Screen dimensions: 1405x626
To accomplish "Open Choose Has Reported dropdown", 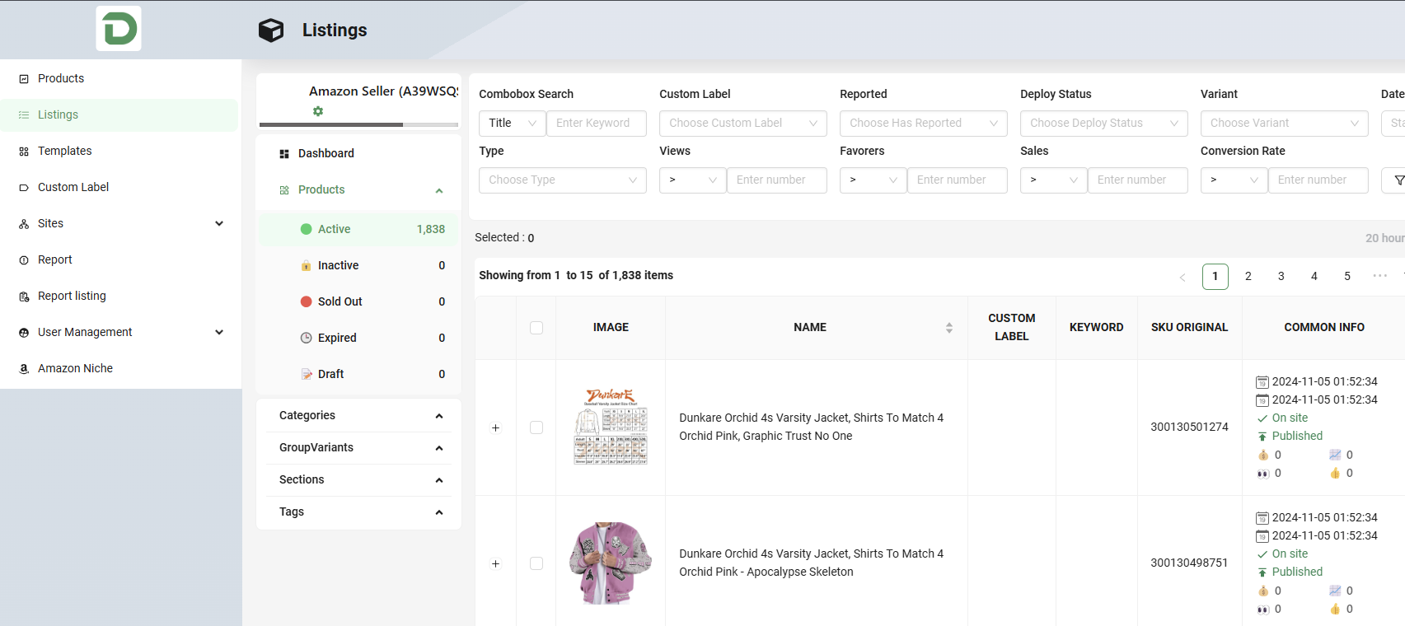I will pos(924,124).
